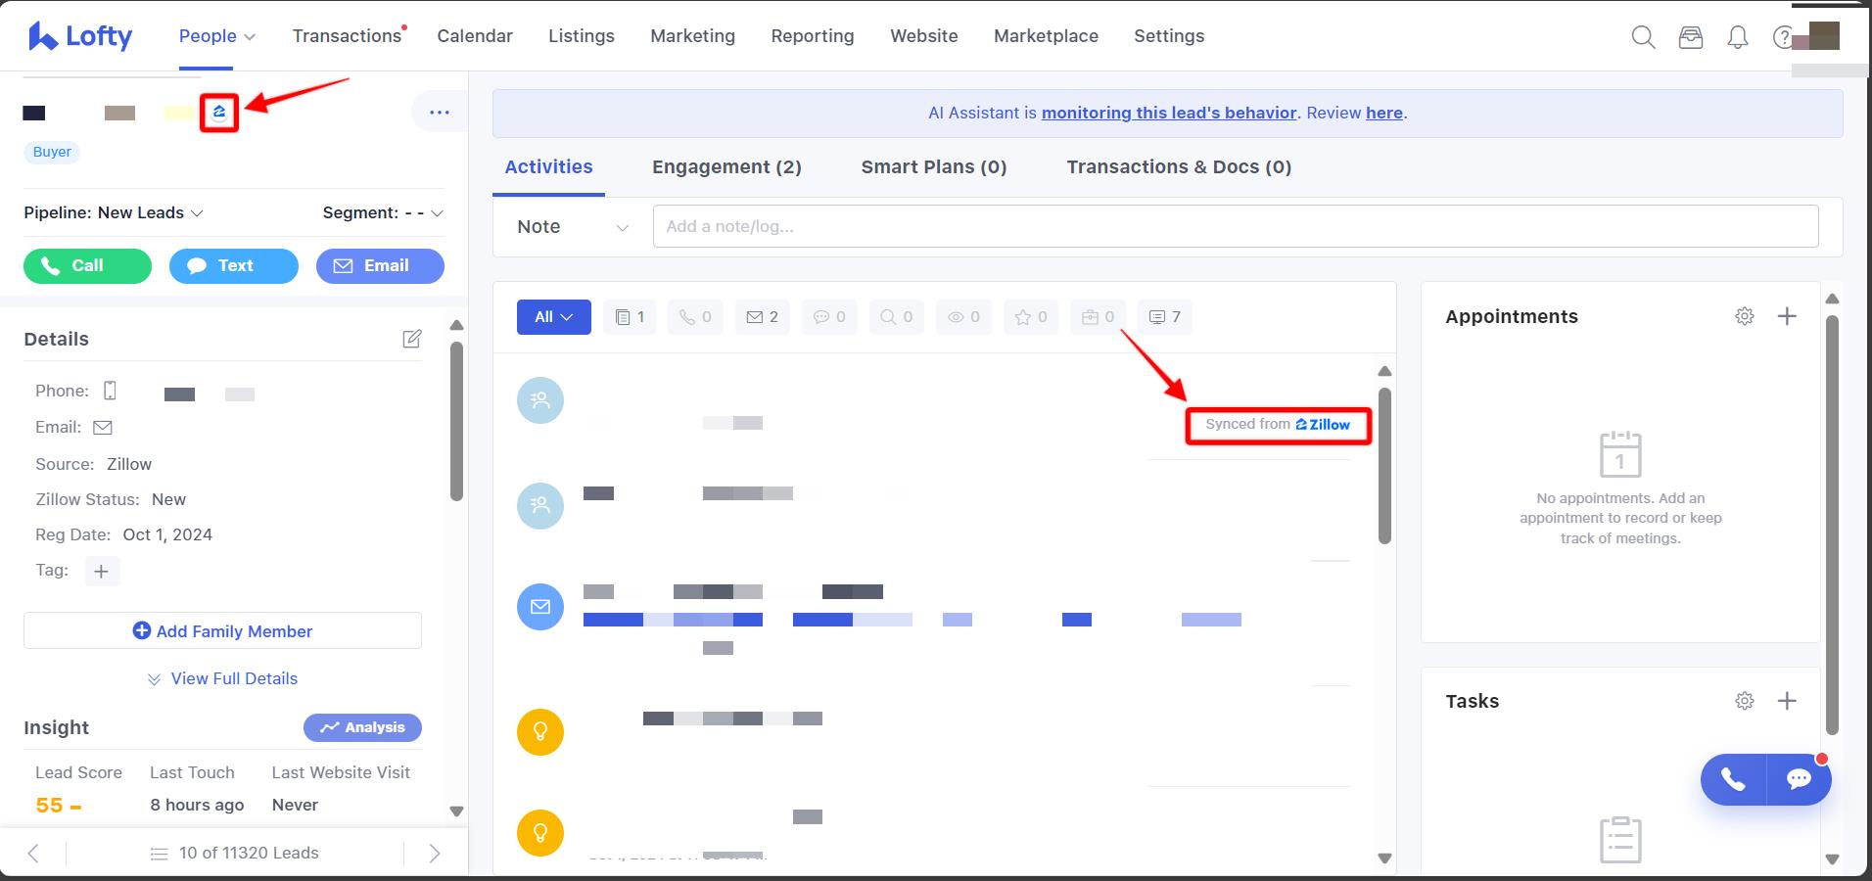Switch to the Engagement (2) tab

point(726,167)
